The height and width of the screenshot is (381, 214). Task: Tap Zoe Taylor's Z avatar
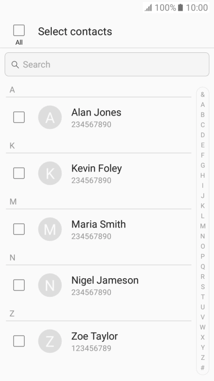50,341
